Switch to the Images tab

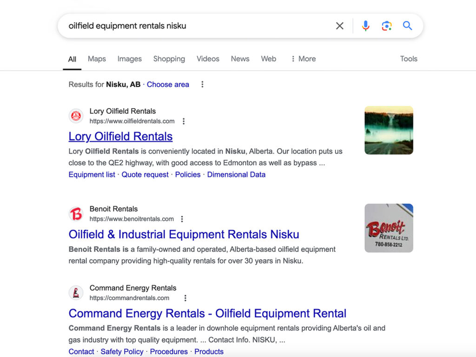coord(129,59)
